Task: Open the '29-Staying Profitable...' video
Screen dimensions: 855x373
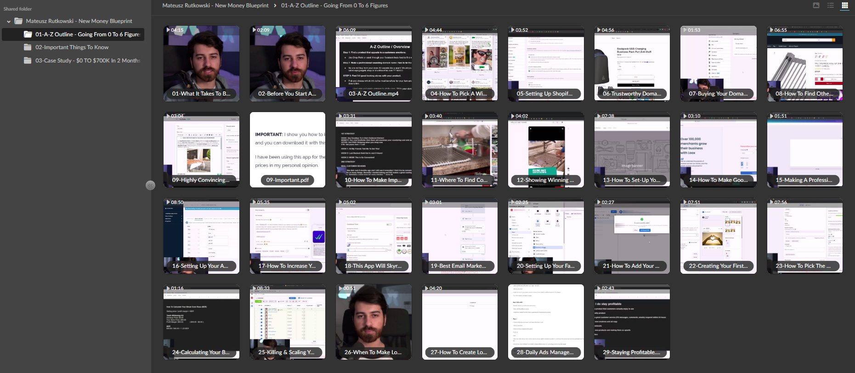Action: pos(632,322)
